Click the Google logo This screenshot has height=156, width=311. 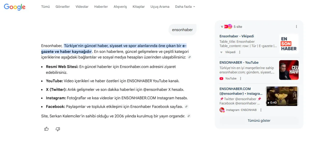[x=15, y=7]
